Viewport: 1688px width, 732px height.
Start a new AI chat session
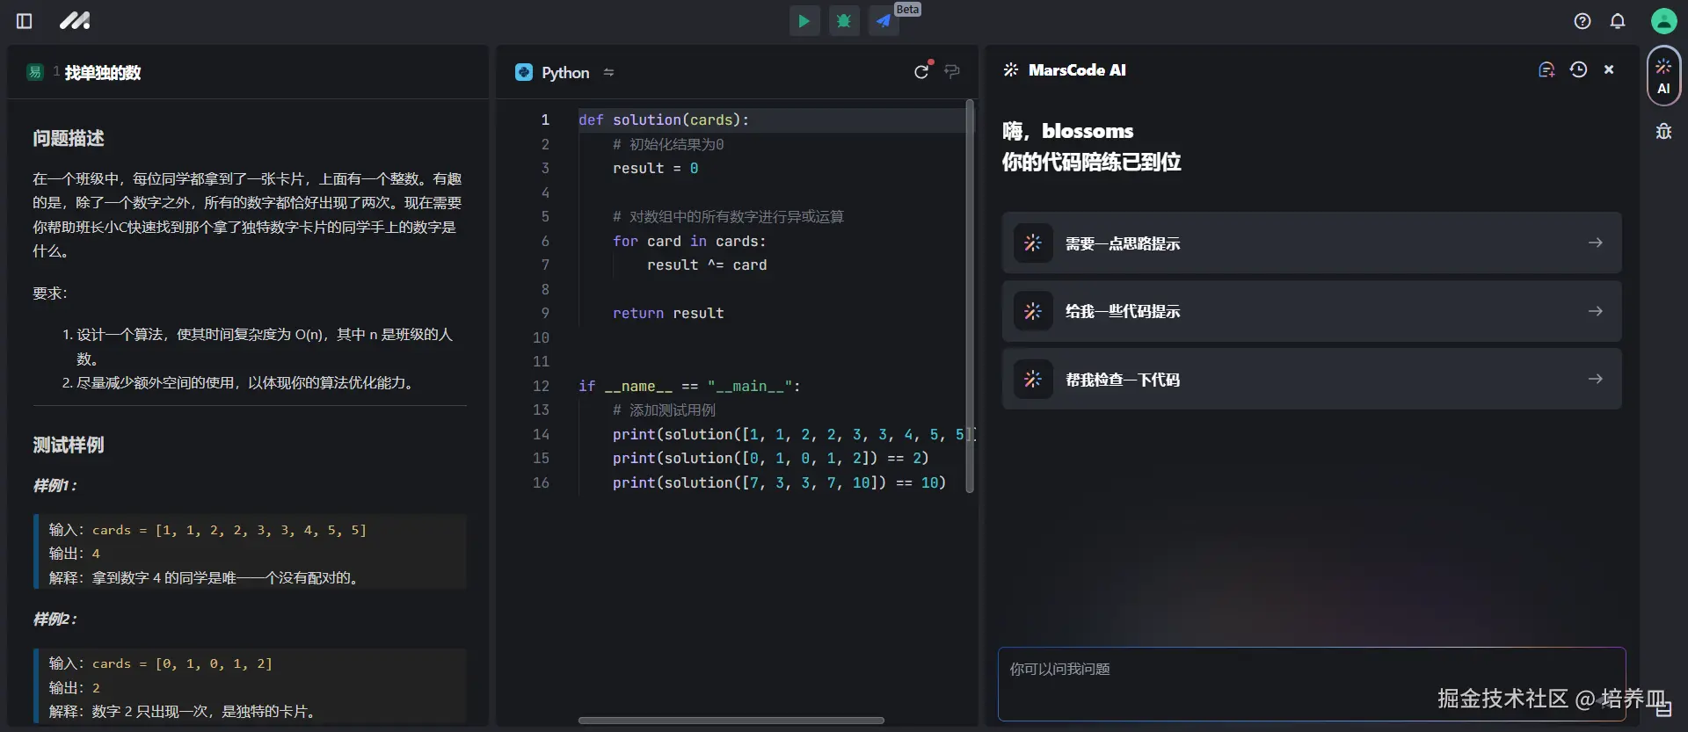pyautogui.click(x=1546, y=69)
